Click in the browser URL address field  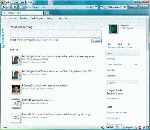coord(56,7)
